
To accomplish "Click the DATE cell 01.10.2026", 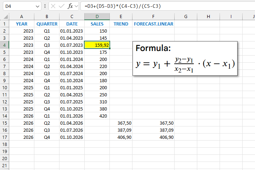I will [x=72, y=137].
